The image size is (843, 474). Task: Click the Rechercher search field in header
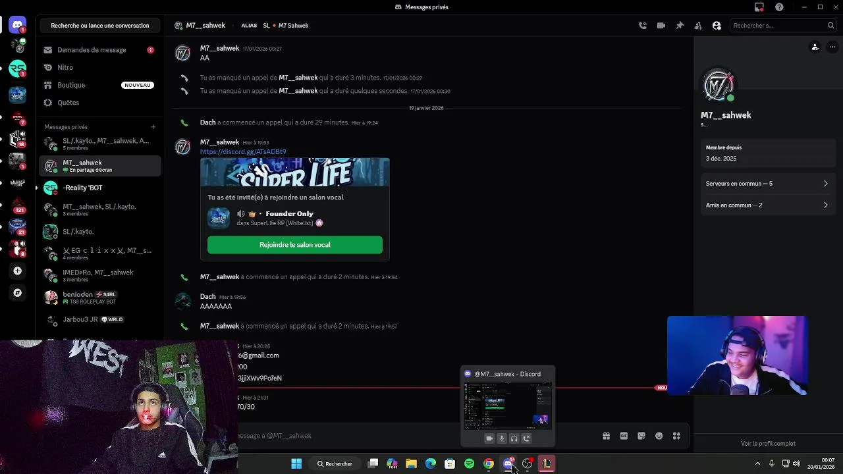[x=783, y=26]
